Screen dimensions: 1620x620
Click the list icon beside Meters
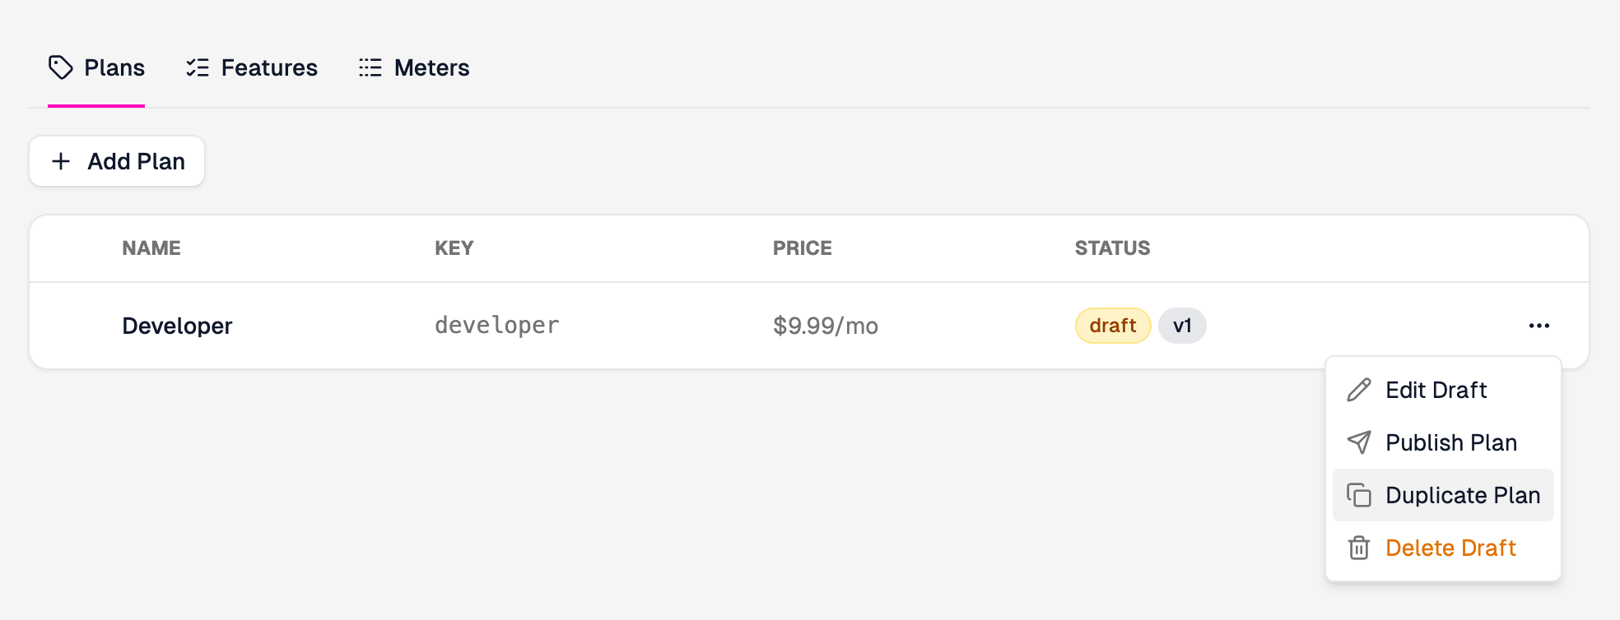coord(370,67)
